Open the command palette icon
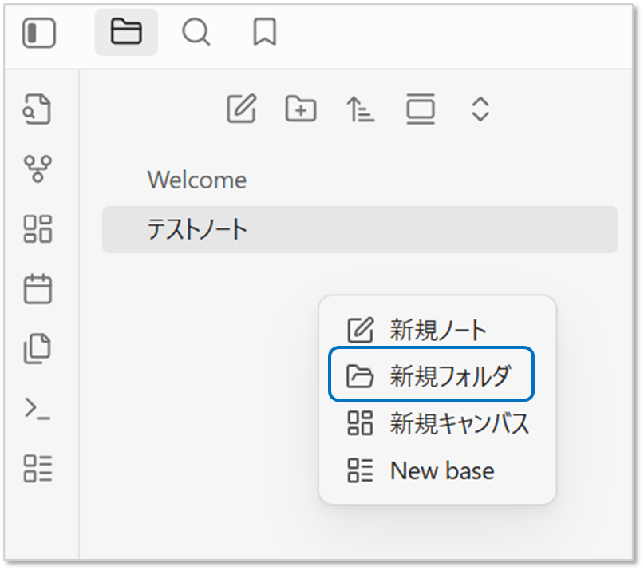The image size is (644, 571). pos(38,408)
